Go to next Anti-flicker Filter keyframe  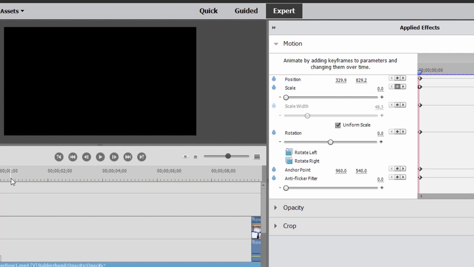(x=403, y=177)
